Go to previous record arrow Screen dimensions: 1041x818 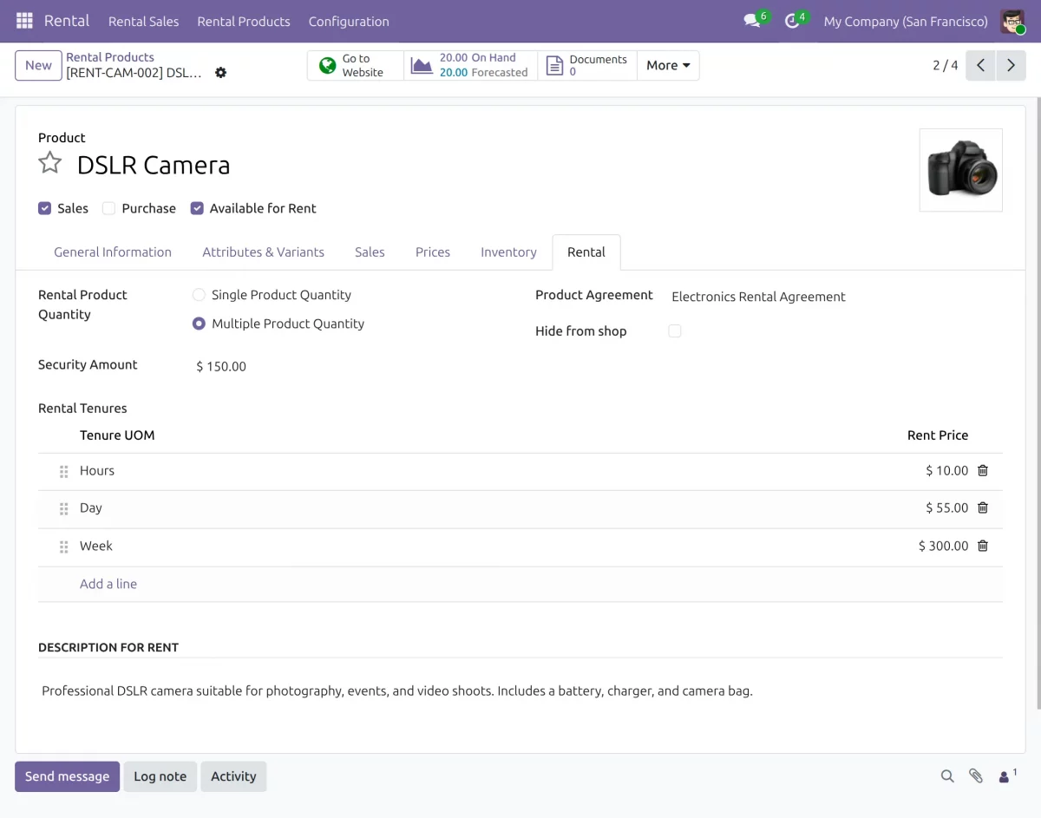(980, 65)
